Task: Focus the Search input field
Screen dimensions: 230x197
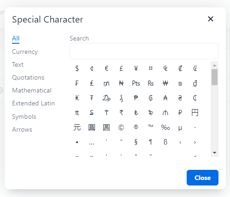Action: tap(144, 51)
